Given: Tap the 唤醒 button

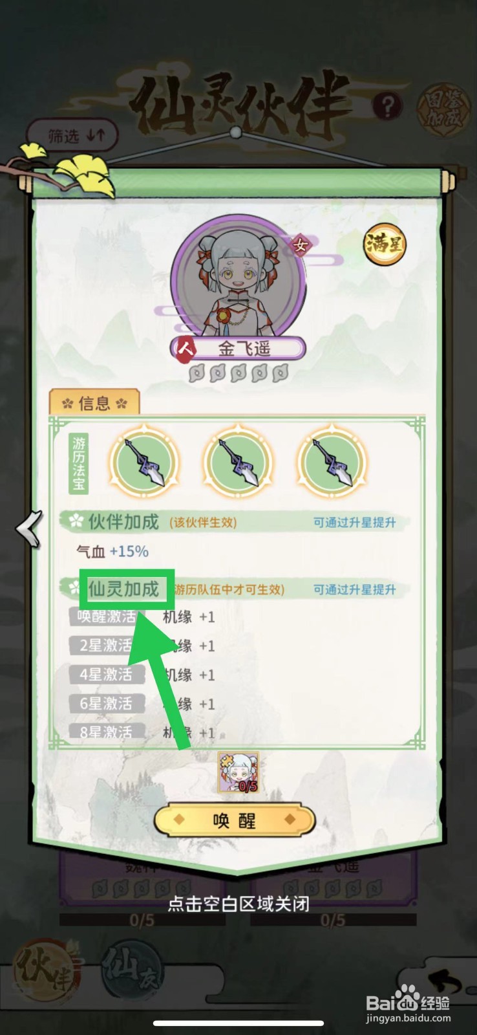Looking at the screenshot, I should [235, 820].
